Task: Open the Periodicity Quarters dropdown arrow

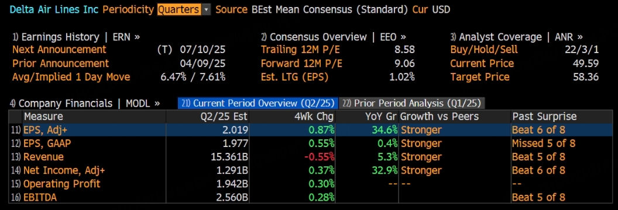Action: pos(206,9)
